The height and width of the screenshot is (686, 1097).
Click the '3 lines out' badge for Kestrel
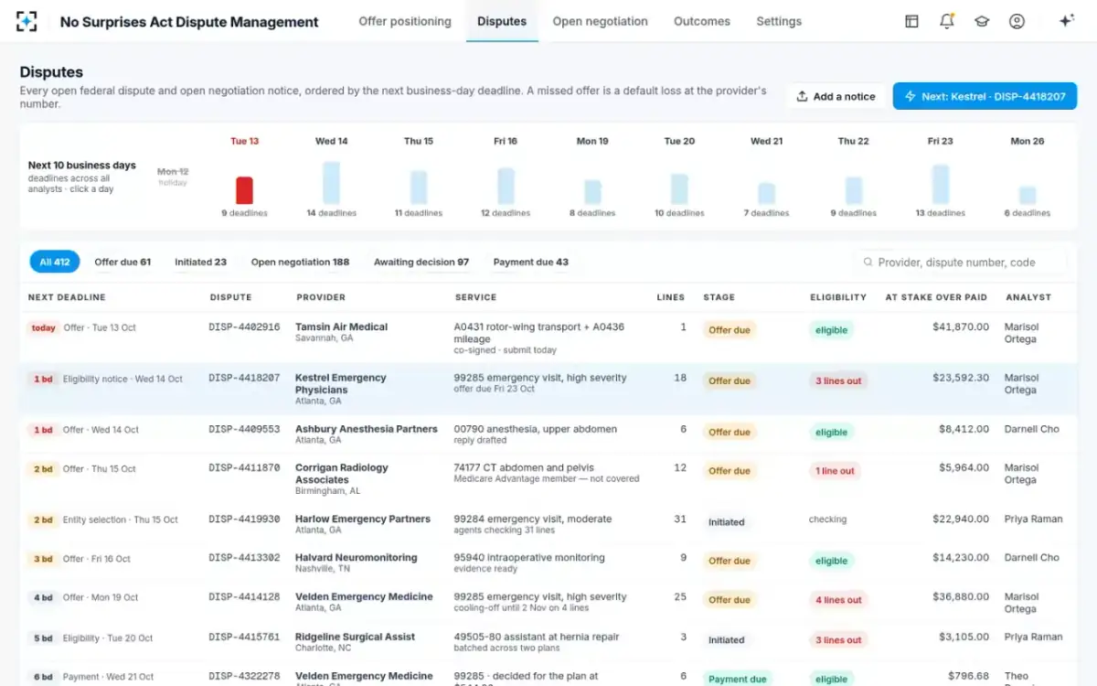tap(838, 381)
